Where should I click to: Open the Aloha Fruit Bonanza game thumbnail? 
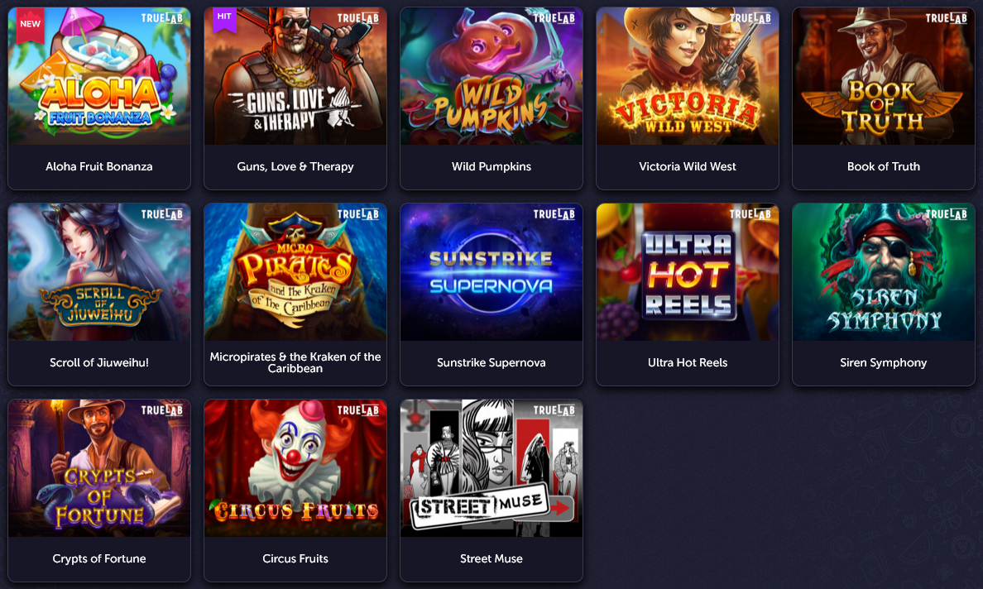click(99, 76)
